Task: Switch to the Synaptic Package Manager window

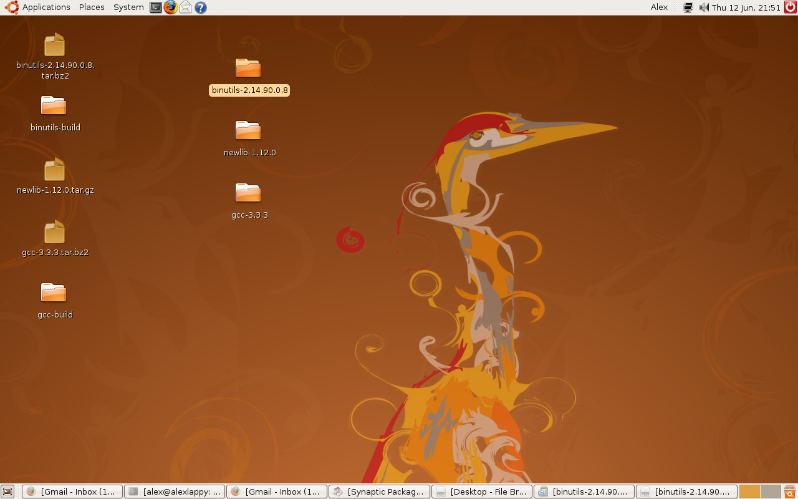Action: [379, 492]
